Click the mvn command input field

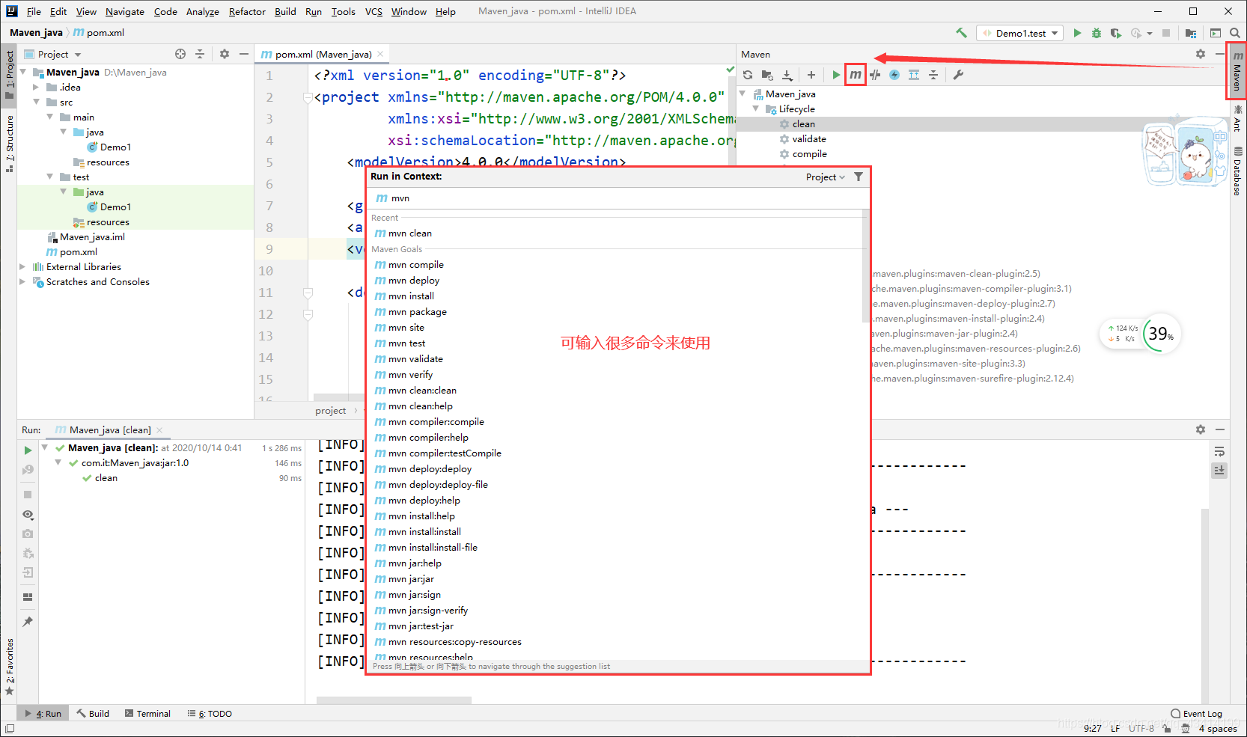[618, 198]
